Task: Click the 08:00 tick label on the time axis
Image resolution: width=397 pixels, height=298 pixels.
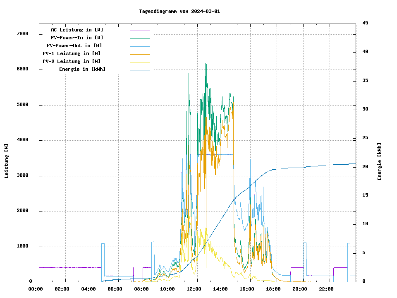Action: pyautogui.click(x=141, y=289)
